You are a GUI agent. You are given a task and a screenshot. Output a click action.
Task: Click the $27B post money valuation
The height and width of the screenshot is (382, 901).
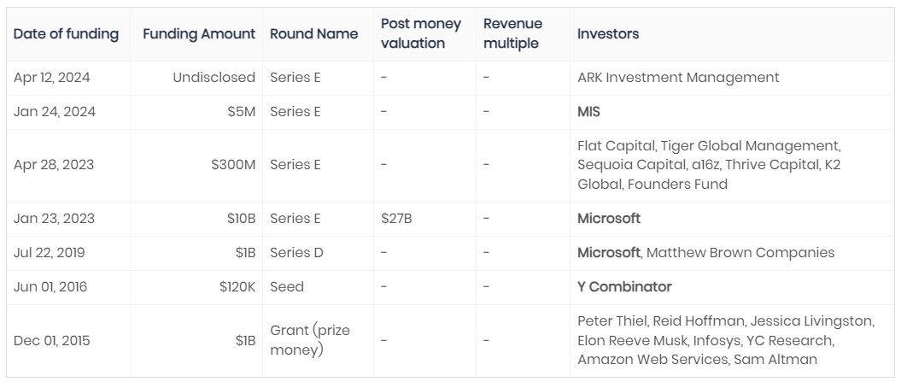(x=396, y=219)
